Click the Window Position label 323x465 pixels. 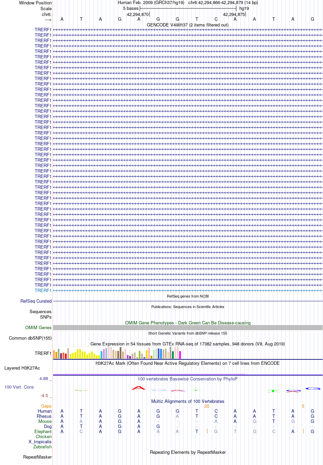(35, 3)
